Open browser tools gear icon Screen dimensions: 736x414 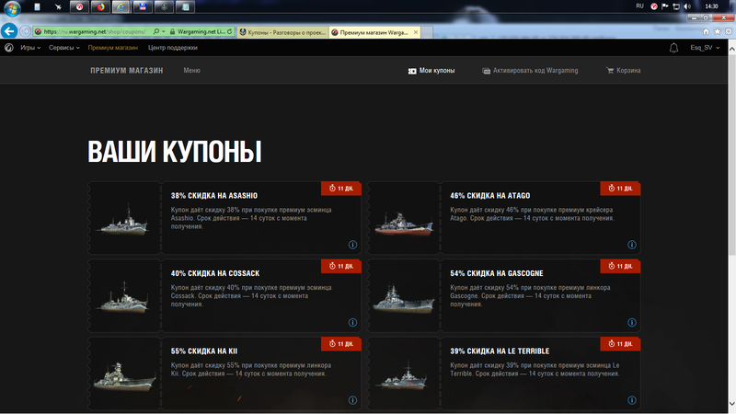(x=729, y=31)
